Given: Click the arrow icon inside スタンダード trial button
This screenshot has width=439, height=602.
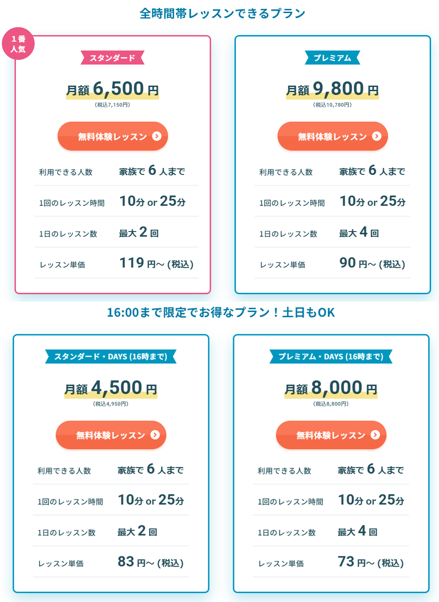Looking at the screenshot, I should (157, 136).
